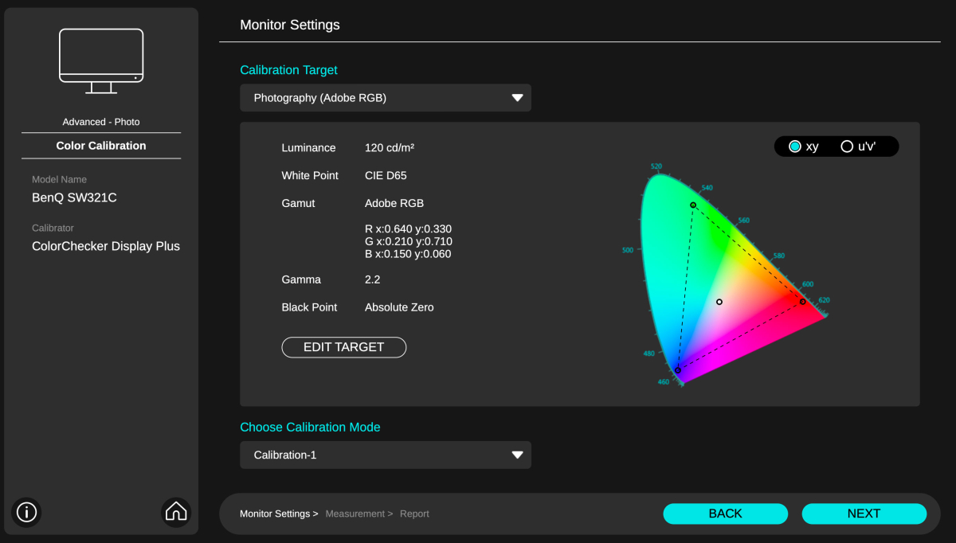Open the information panel via the info icon
The height and width of the screenshot is (543, 956).
[26, 512]
